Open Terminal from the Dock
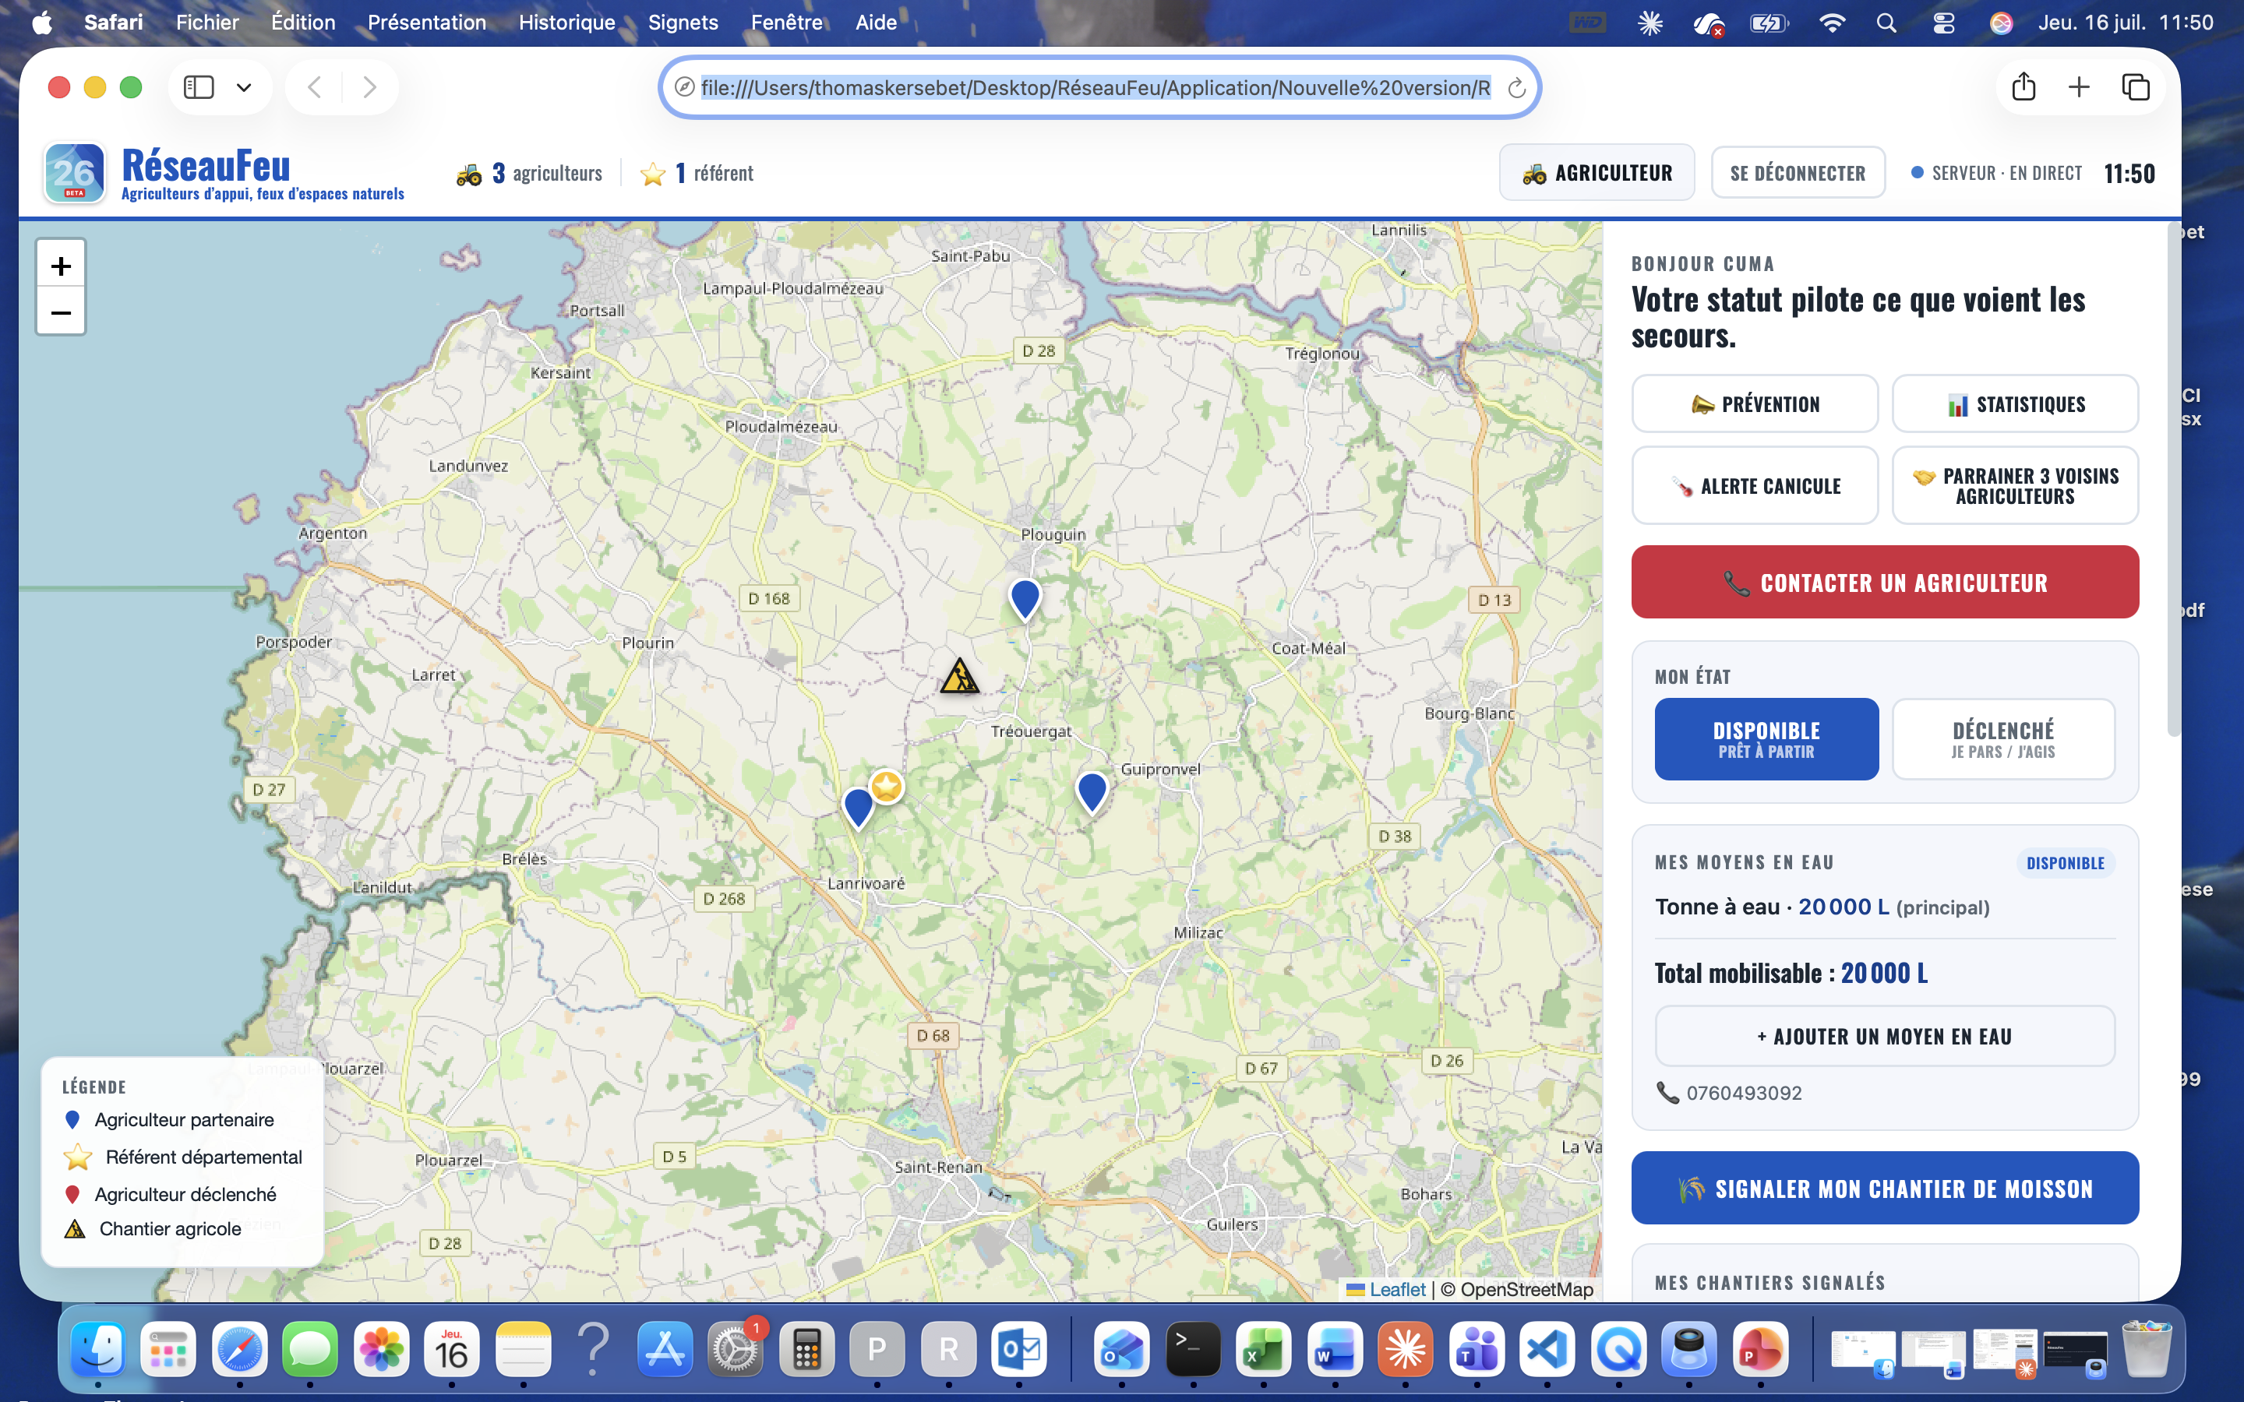 point(1192,1348)
